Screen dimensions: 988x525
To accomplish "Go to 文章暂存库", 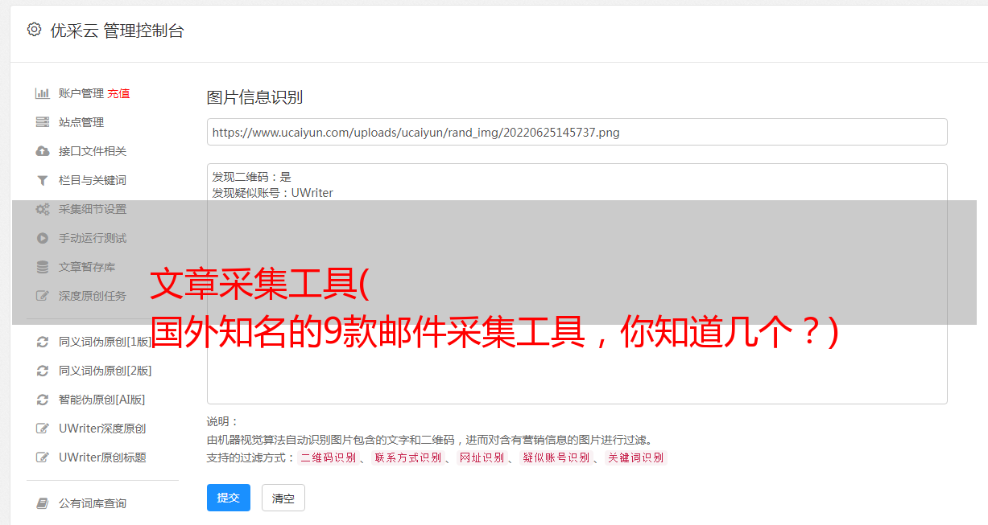I will 87,267.
